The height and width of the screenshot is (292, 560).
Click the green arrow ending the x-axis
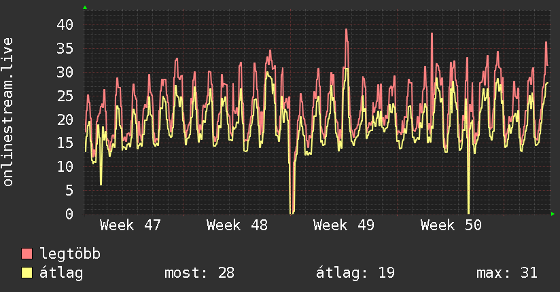click(x=553, y=214)
